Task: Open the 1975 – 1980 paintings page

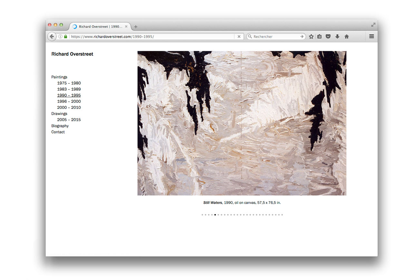Action: pyautogui.click(x=69, y=83)
